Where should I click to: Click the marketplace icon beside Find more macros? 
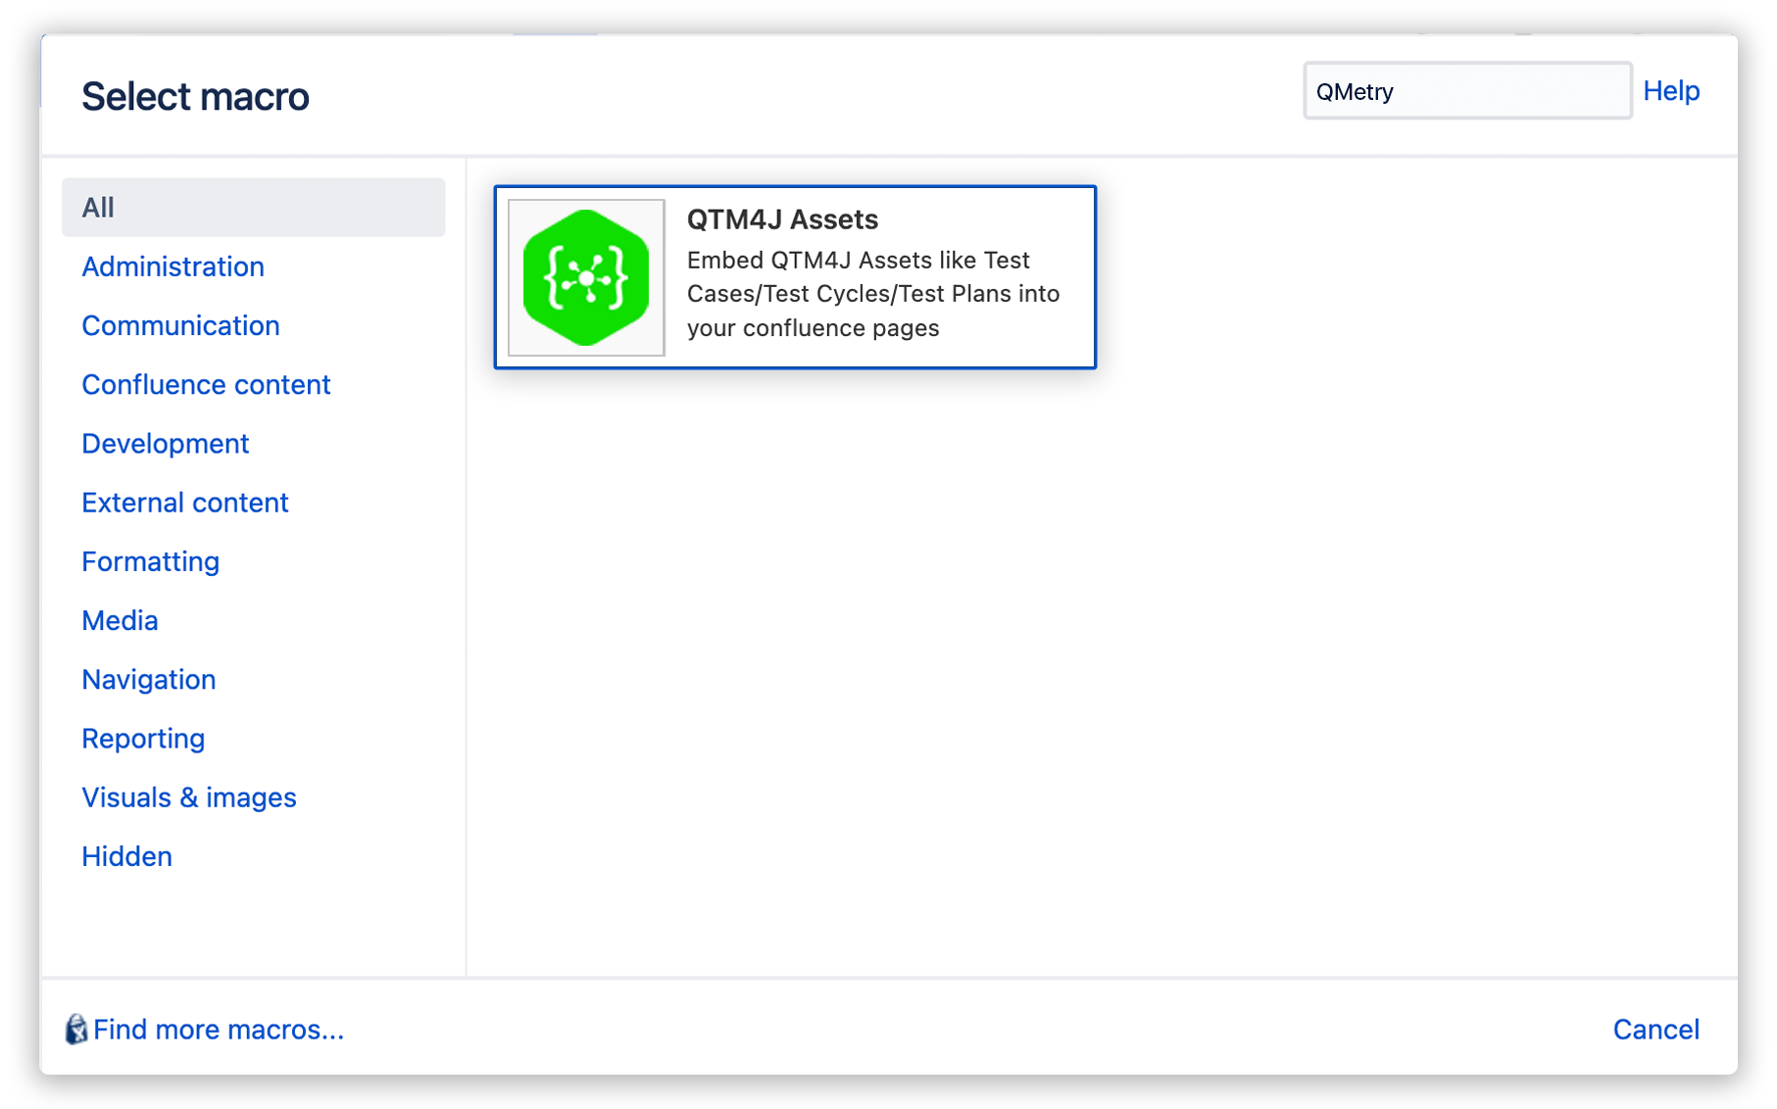pos(76,1030)
